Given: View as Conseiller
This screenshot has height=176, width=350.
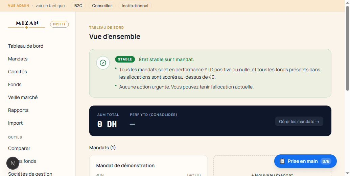Looking at the screenshot, I should [x=102, y=6].
